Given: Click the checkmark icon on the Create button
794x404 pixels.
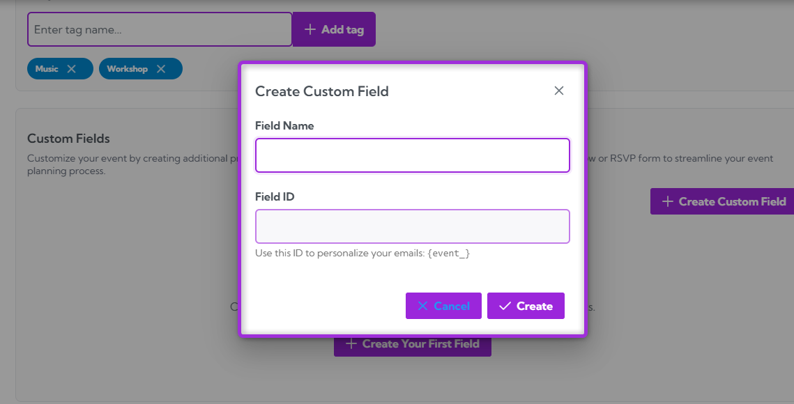Looking at the screenshot, I should (505, 305).
